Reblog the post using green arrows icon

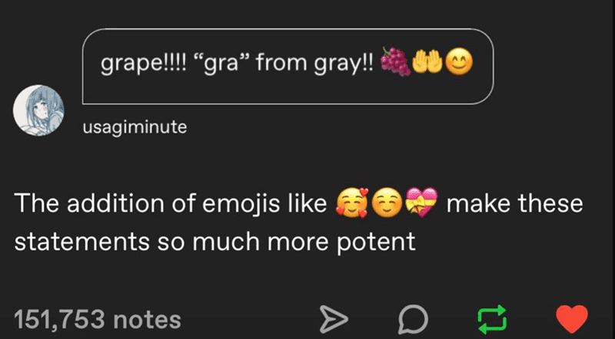pos(492,319)
